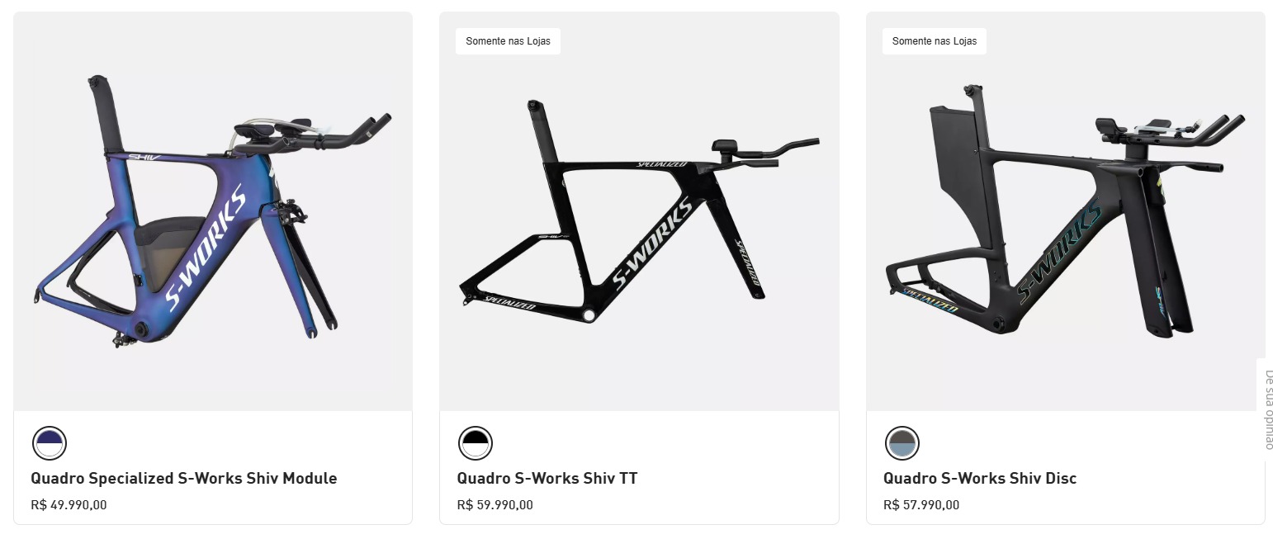Screen dimensions: 1273x539
Task: Click the Shiv TT 'Somente nas Lojas' badge
Action: [x=508, y=41]
